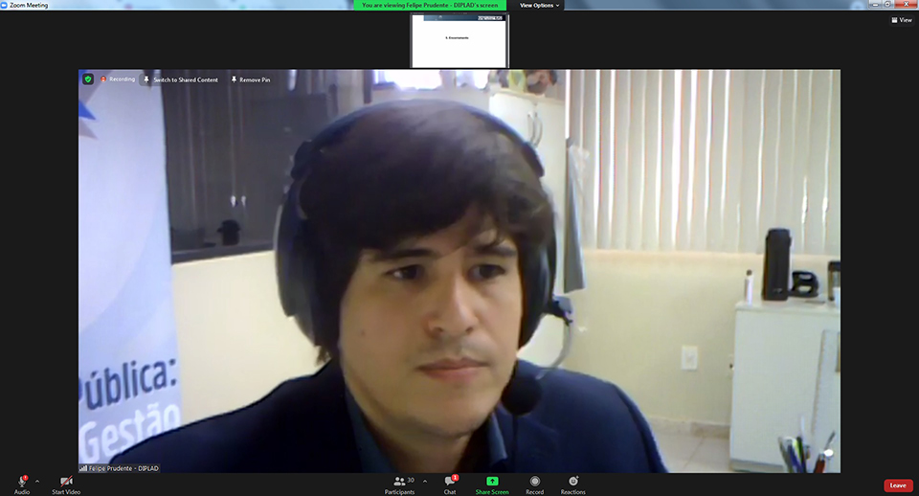Viewport: 919px width, 496px height.
Task: Expand the caret next to Participants
Action: pos(425,481)
